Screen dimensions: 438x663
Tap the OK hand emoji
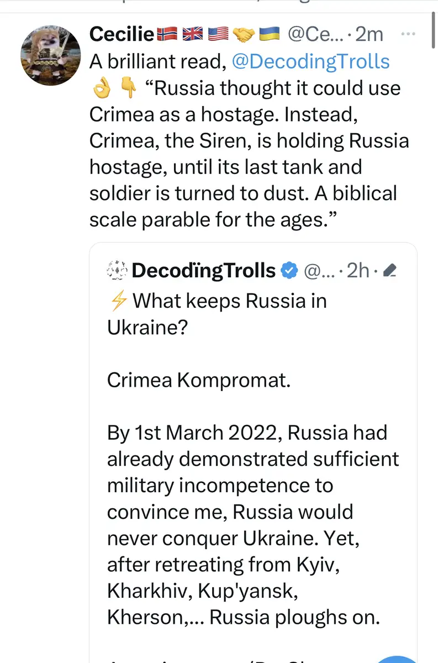click(x=102, y=88)
